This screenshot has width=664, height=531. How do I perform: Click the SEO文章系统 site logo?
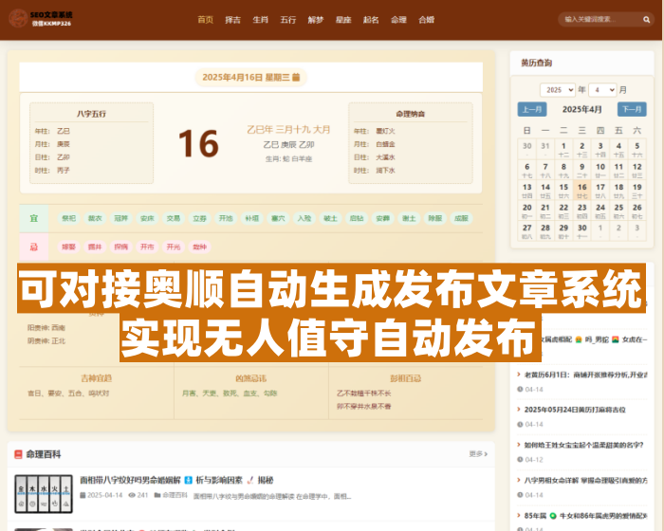[41, 19]
